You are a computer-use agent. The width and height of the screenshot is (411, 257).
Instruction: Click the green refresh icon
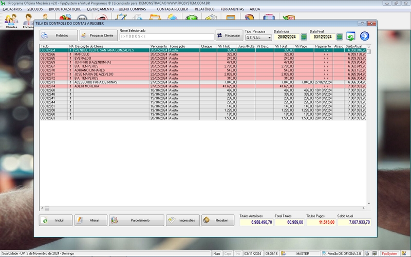(x=350, y=36)
